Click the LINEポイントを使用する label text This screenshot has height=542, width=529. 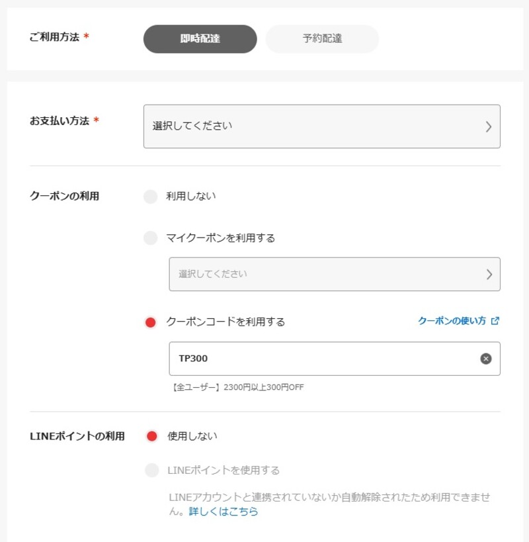point(224,470)
